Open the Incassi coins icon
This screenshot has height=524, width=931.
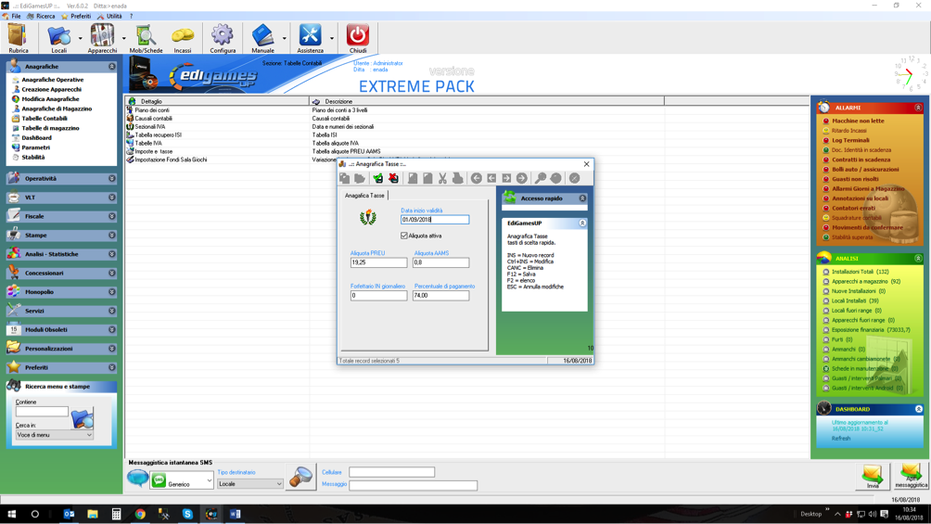[x=183, y=37]
